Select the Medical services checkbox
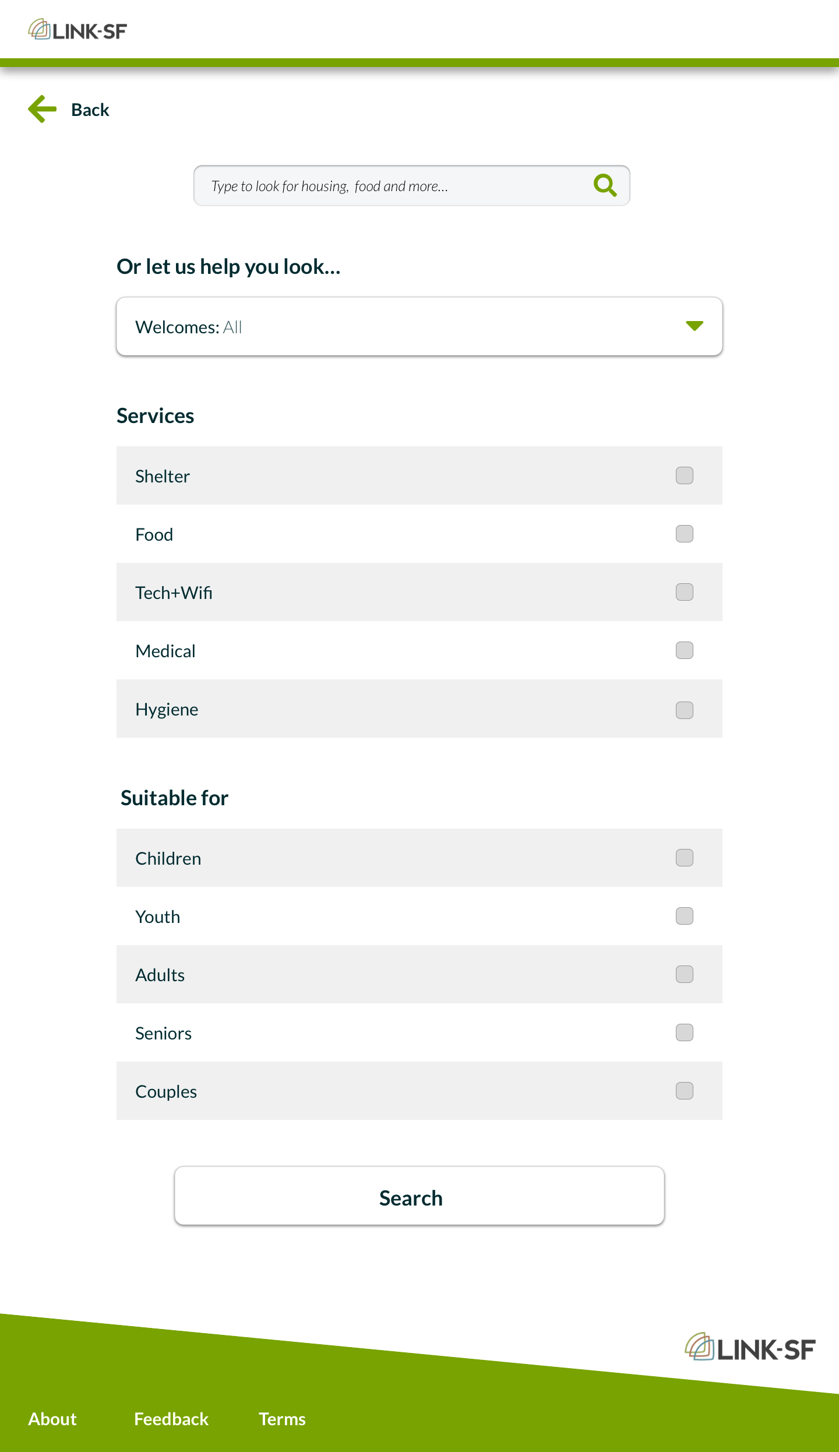 685,650
